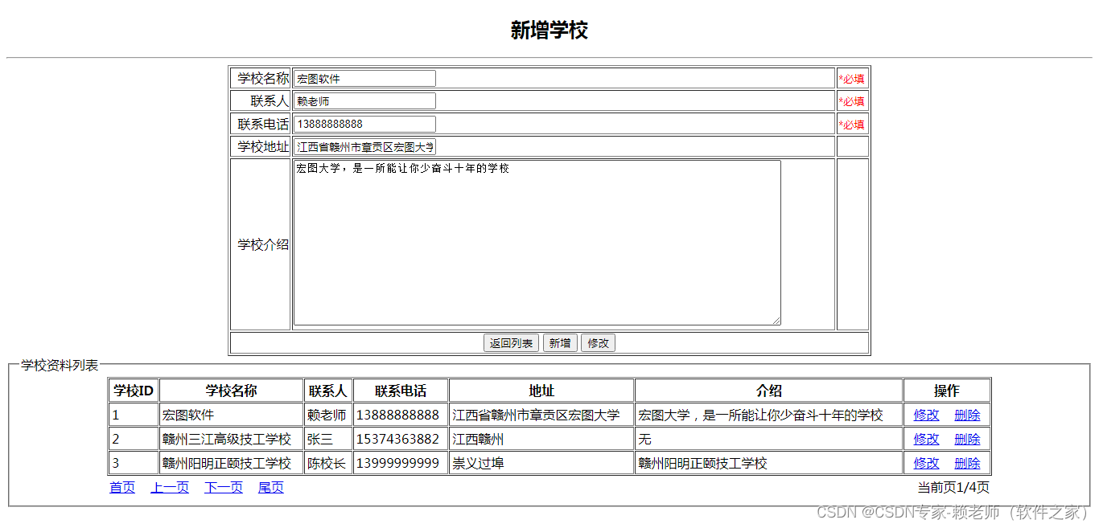The height and width of the screenshot is (528, 1099).
Task: Select 当前页1/4页 page indicator
Action: [x=953, y=487]
